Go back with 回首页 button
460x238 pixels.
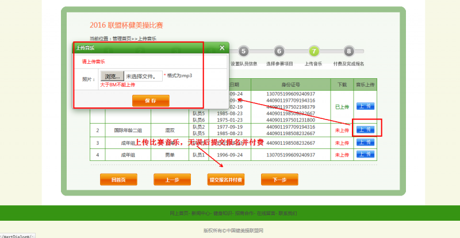coord(114,180)
